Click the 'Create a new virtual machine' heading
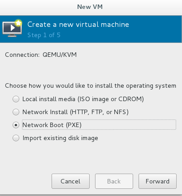 point(78,25)
